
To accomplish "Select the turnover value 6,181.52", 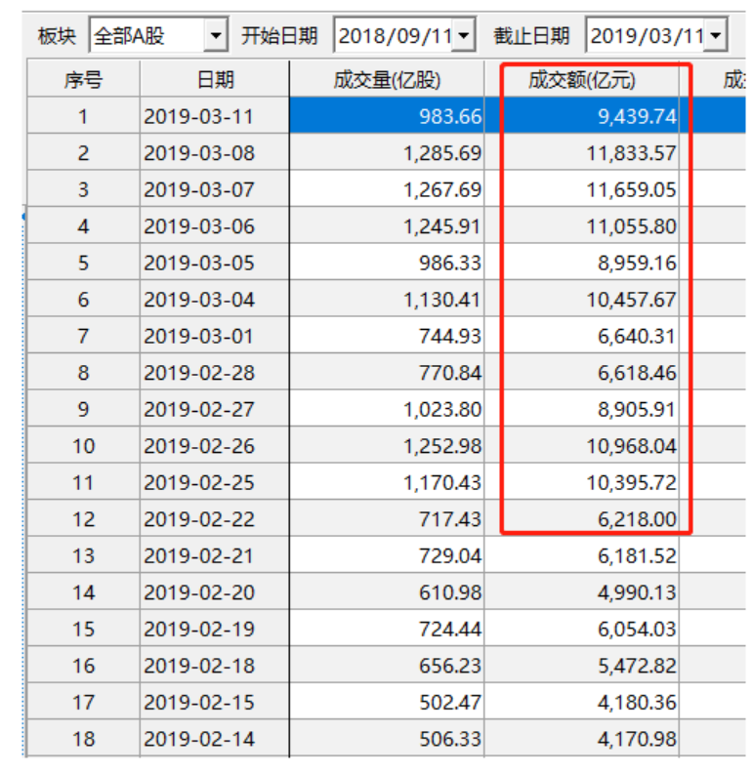I will coord(631,556).
